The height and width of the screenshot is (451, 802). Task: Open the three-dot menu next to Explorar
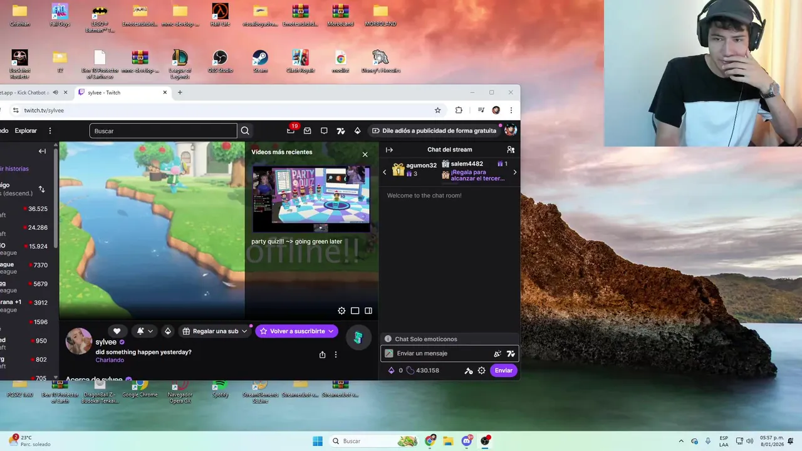pyautogui.click(x=50, y=131)
